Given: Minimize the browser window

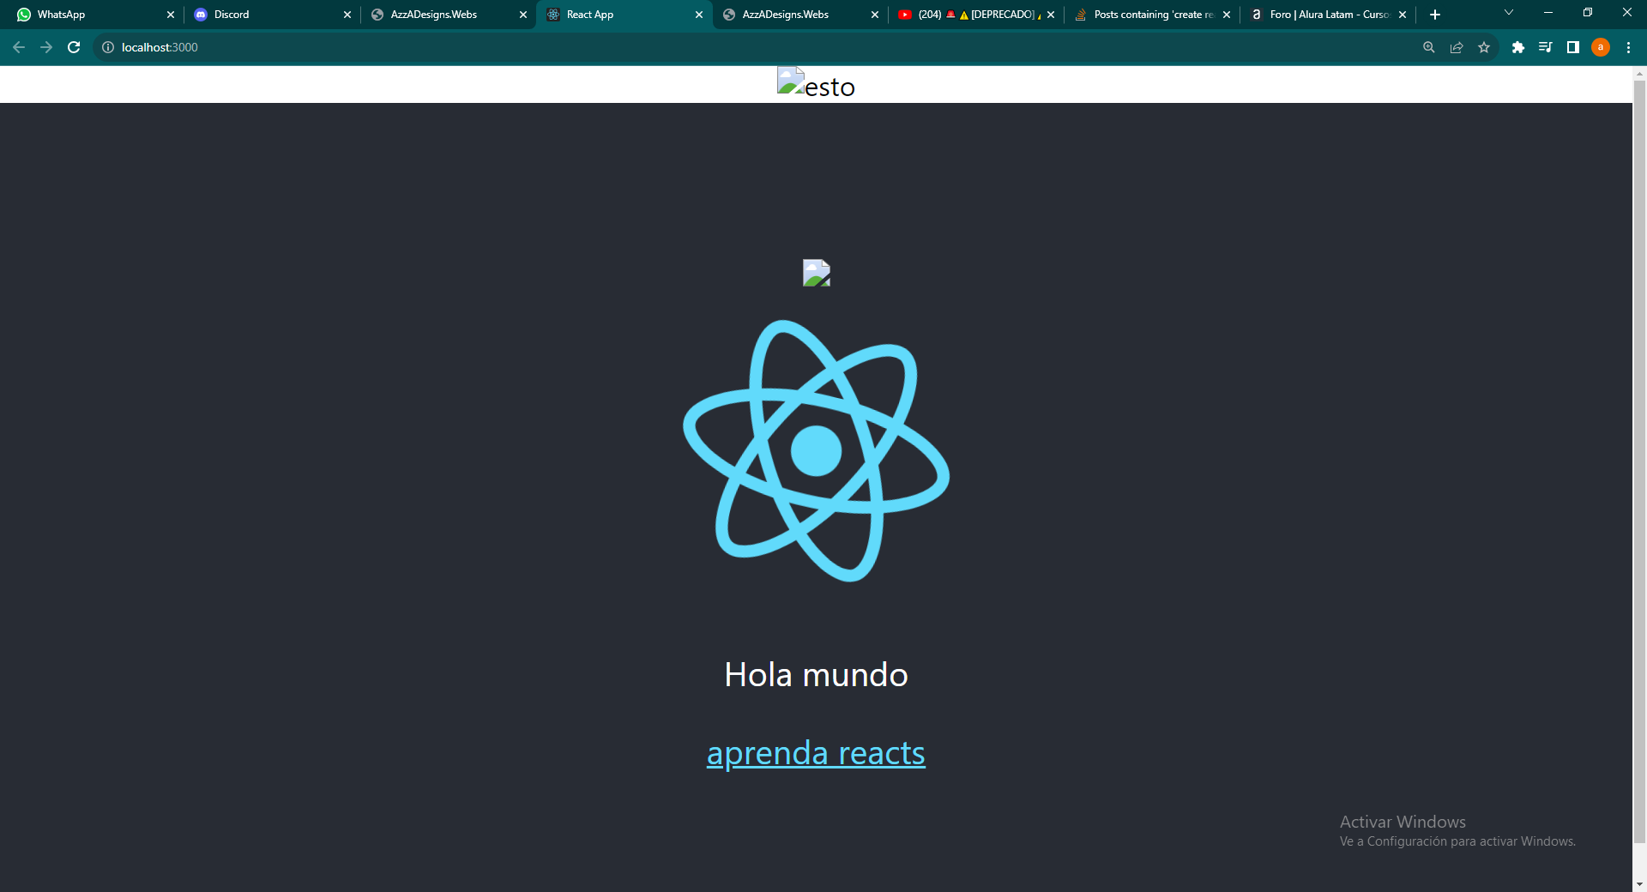Looking at the screenshot, I should coord(1548,12).
